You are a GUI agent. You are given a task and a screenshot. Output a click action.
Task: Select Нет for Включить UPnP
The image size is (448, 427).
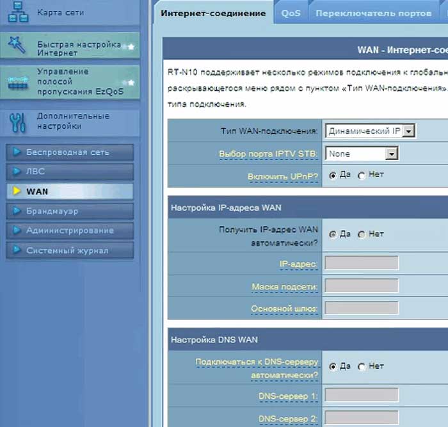click(362, 175)
